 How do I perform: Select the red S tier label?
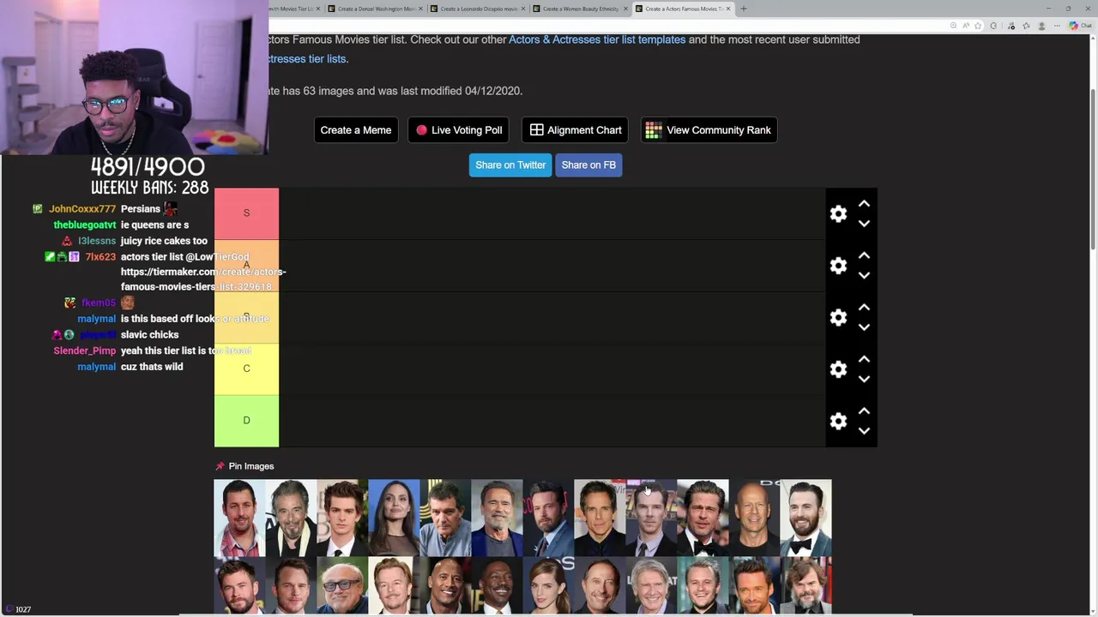pyautogui.click(x=246, y=213)
